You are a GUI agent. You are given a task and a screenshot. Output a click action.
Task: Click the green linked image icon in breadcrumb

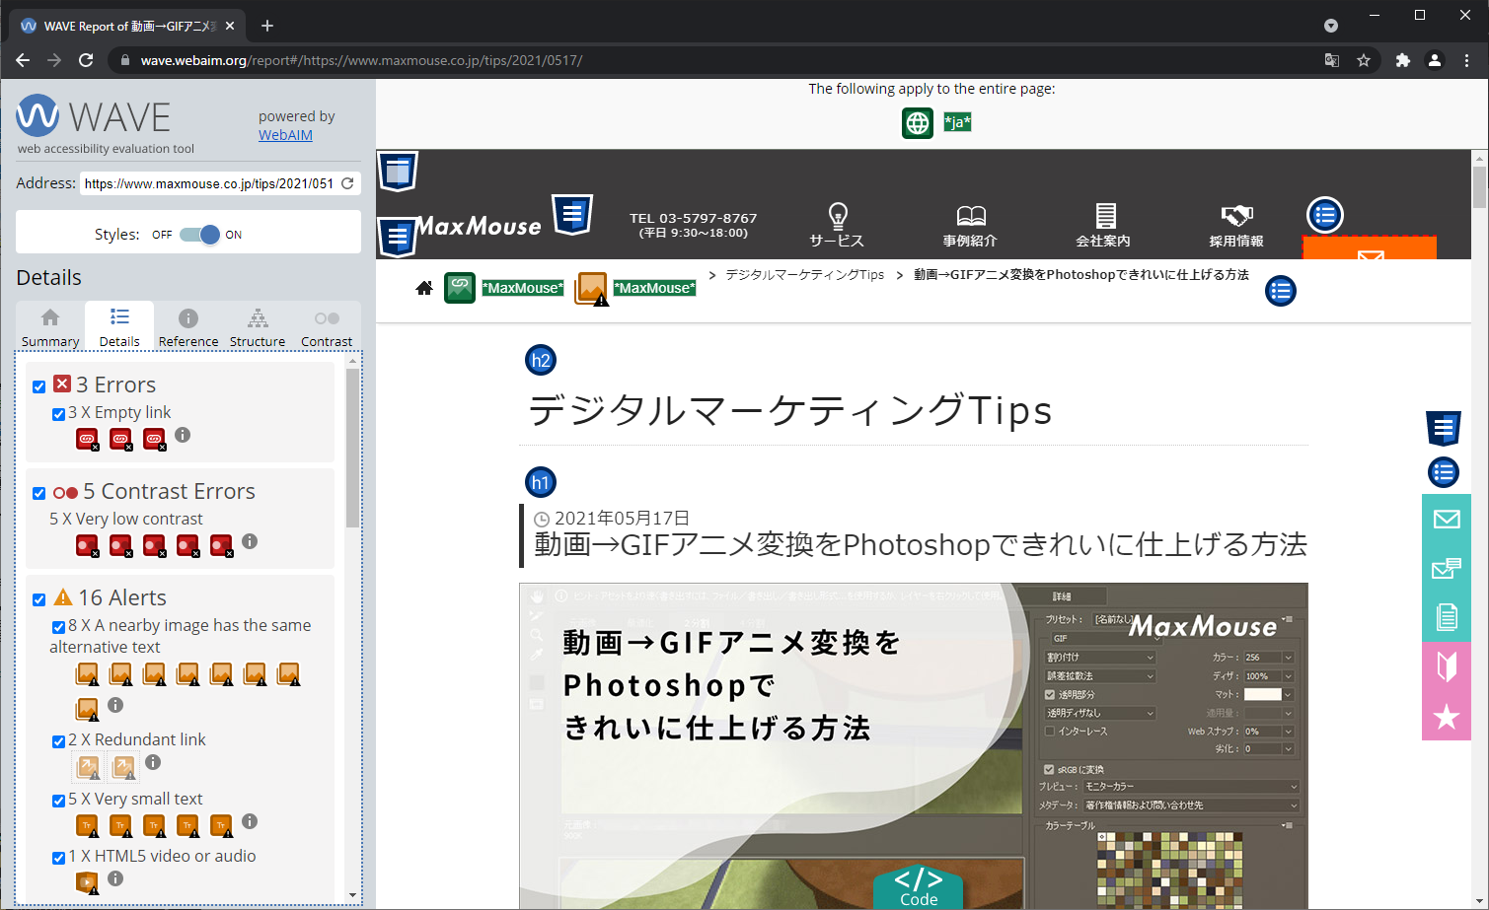[460, 288]
